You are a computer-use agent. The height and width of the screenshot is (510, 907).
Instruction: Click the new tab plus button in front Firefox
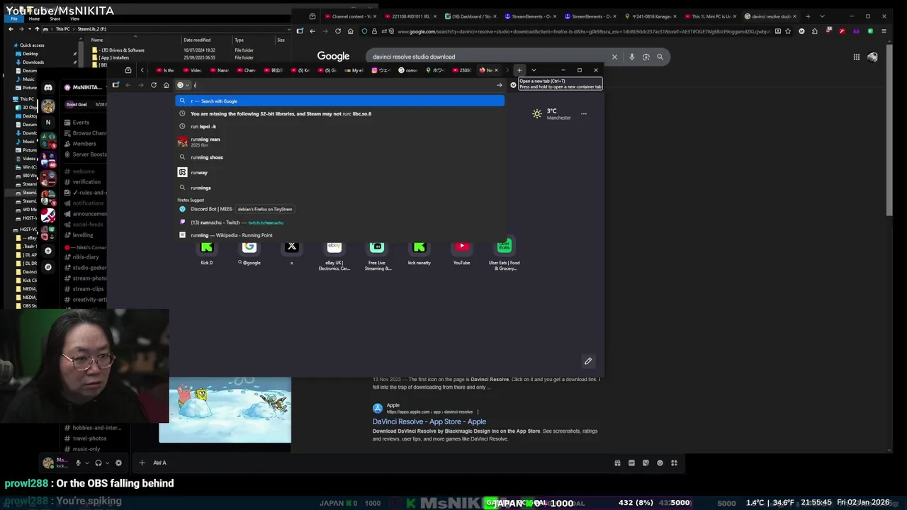[519, 70]
